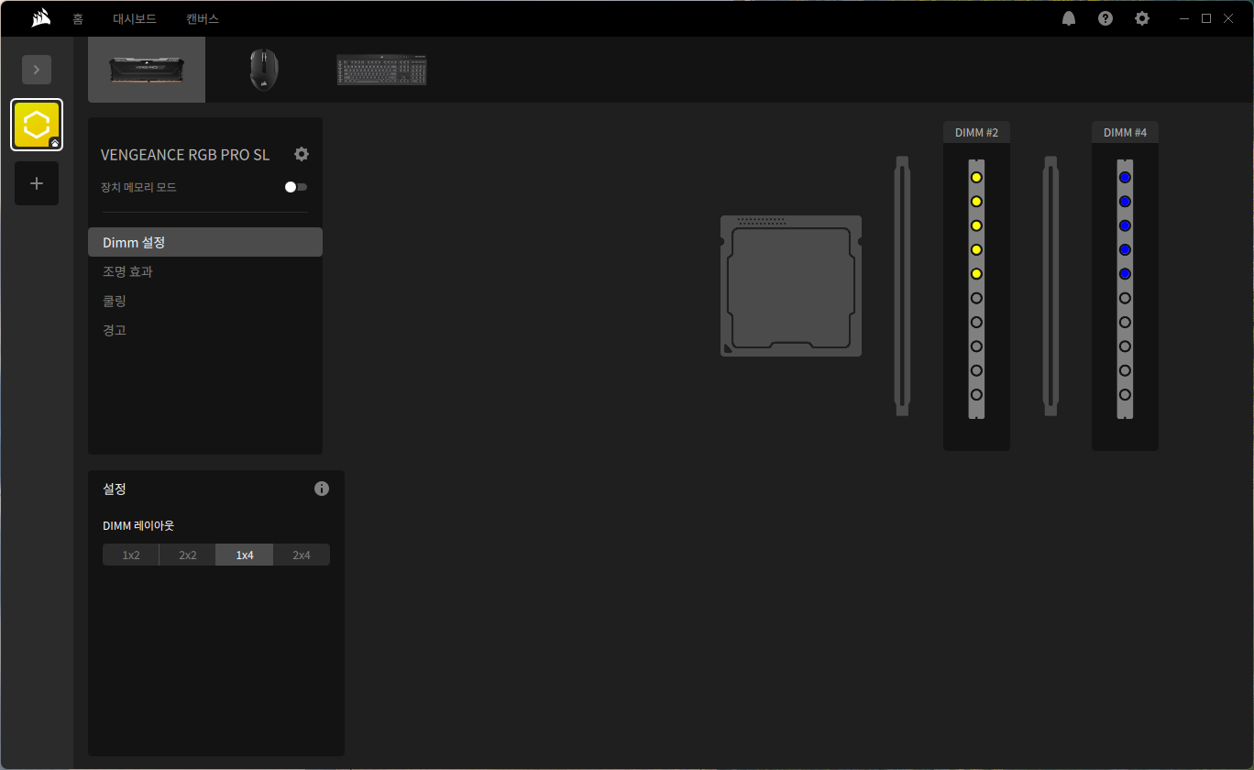This screenshot has width=1254, height=770.
Task: Maximize the iCUE window
Action: click(1206, 18)
